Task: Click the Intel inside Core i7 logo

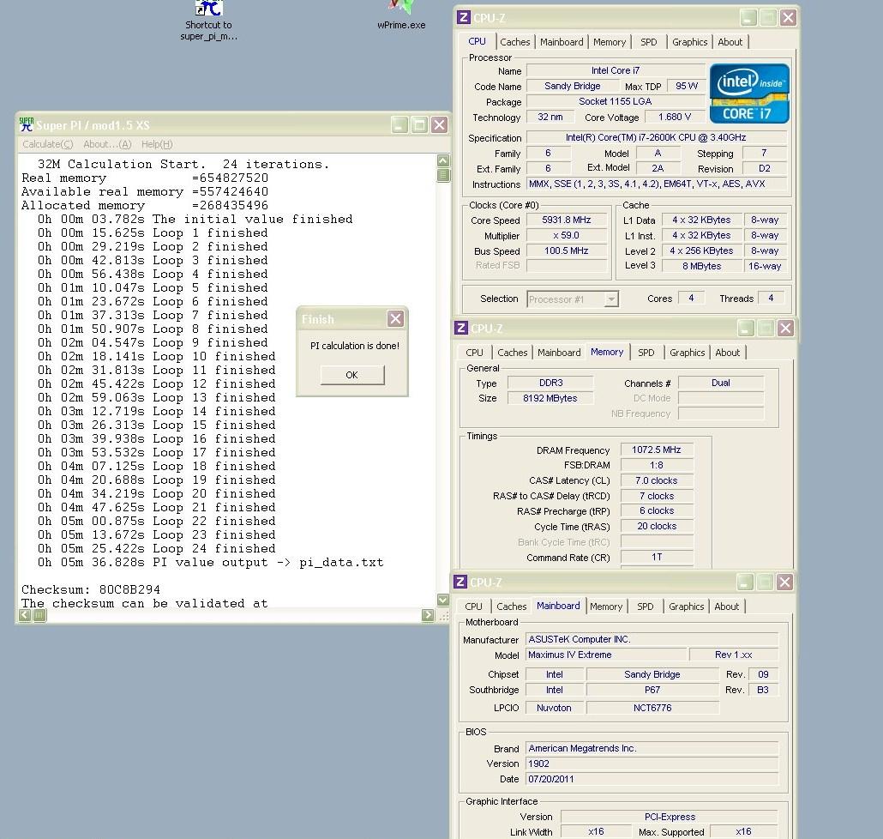Action: pyautogui.click(x=749, y=94)
